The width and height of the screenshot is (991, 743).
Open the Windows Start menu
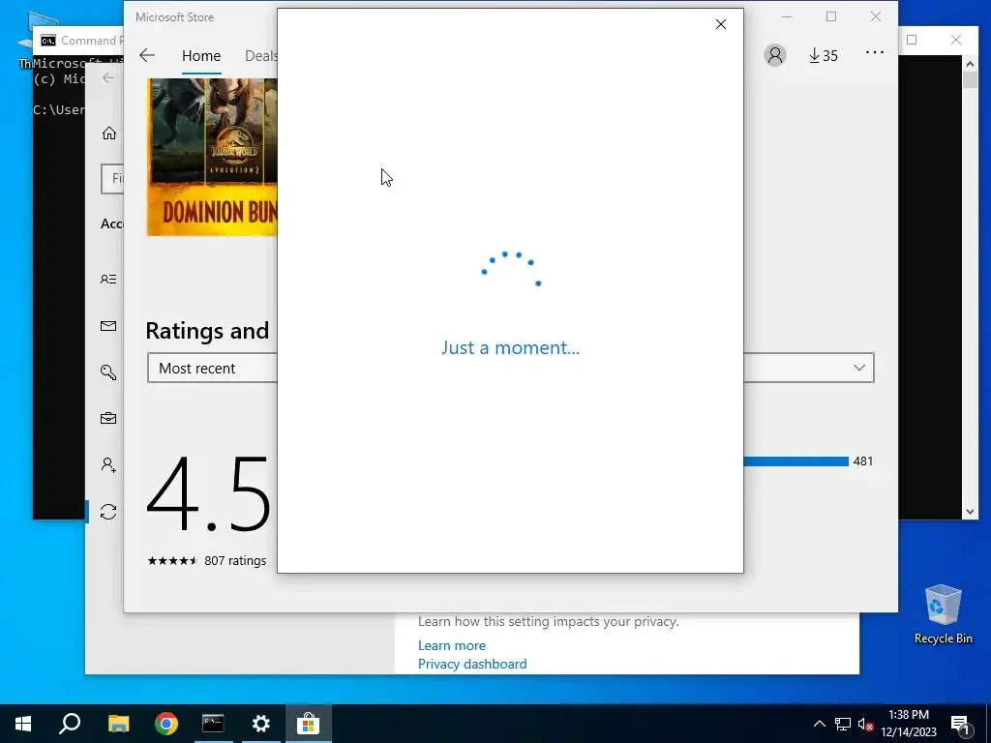tap(23, 724)
